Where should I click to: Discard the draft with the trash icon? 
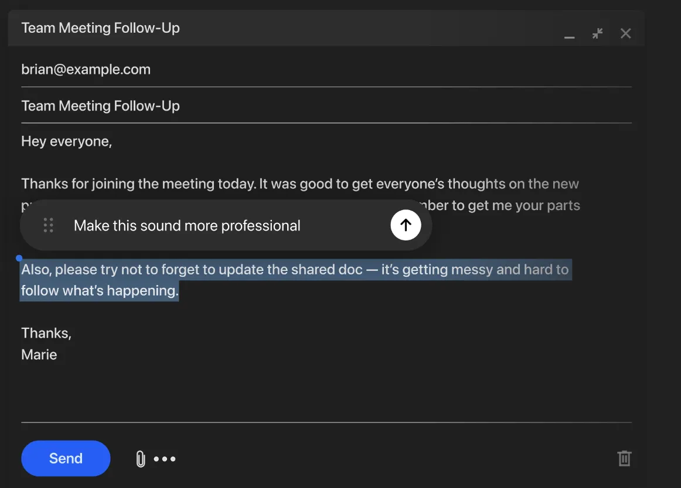[x=624, y=458]
